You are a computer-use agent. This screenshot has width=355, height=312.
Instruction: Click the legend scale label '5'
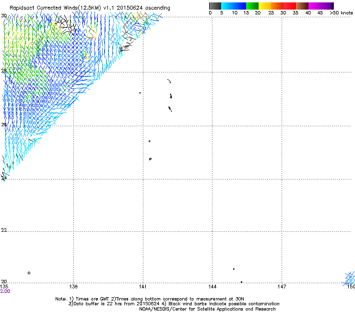tap(222, 13)
